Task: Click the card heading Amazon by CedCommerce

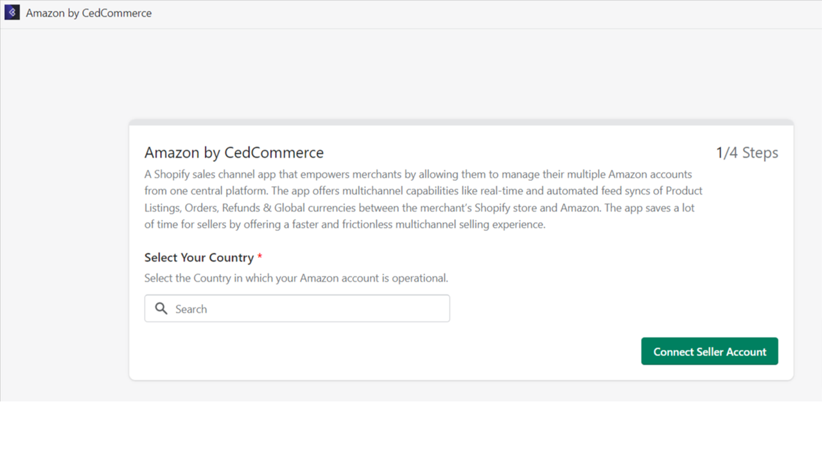Action: 234,153
